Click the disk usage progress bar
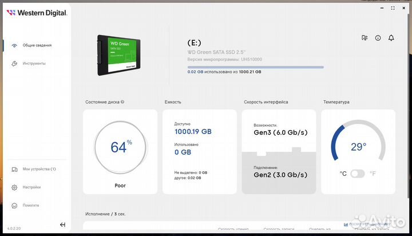 tap(255, 68)
